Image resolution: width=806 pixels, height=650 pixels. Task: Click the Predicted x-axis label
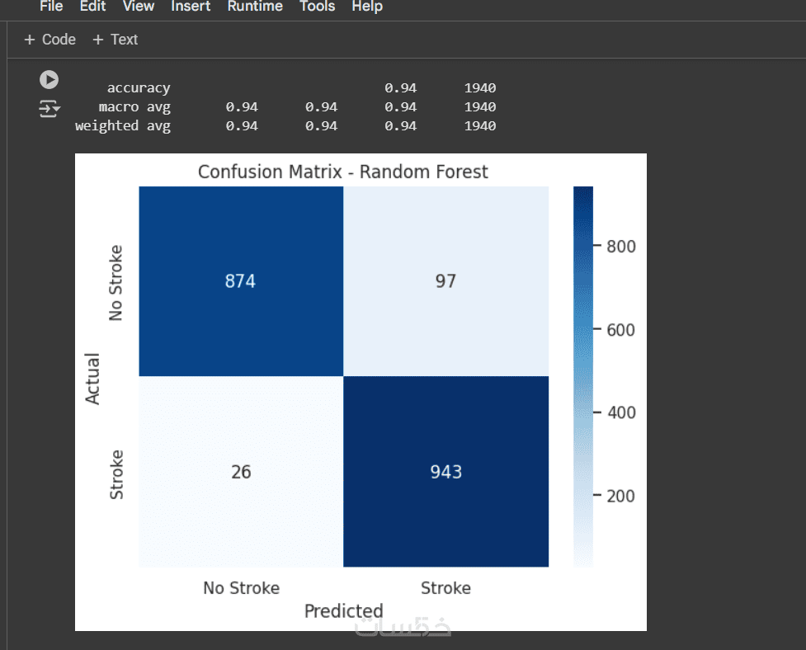click(x=343, y=611)
